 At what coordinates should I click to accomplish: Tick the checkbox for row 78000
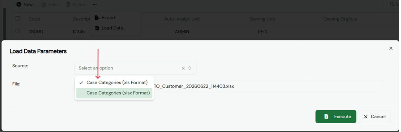click(18, 31)
